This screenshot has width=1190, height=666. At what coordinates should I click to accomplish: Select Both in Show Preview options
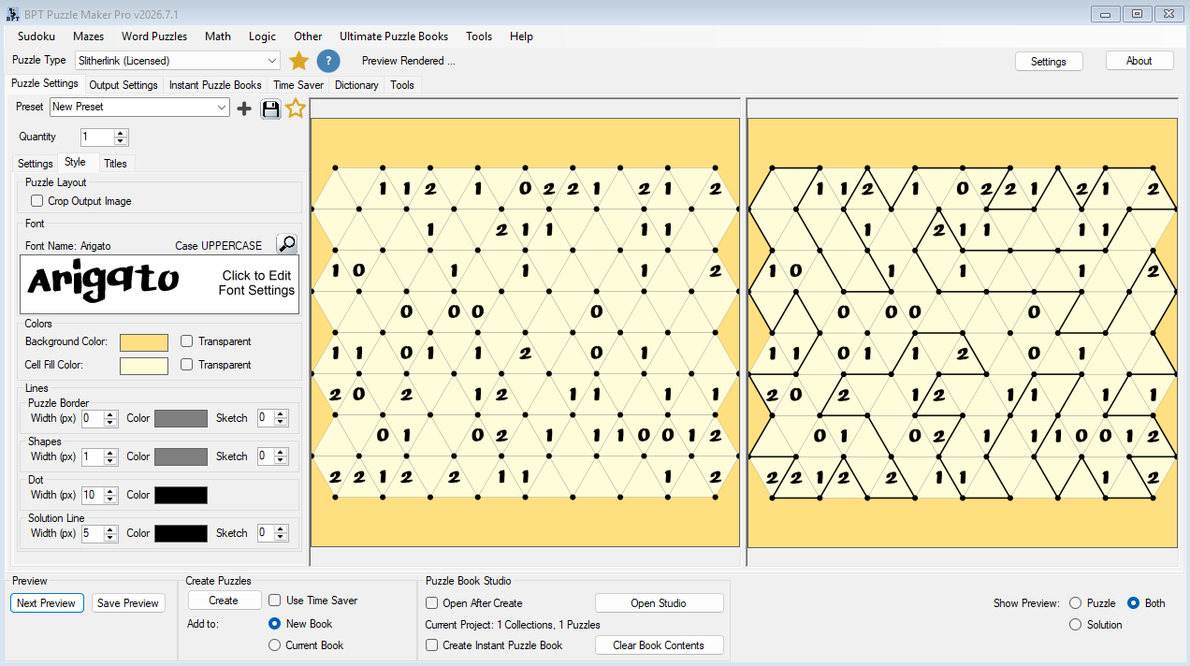tap(1133, 603)
